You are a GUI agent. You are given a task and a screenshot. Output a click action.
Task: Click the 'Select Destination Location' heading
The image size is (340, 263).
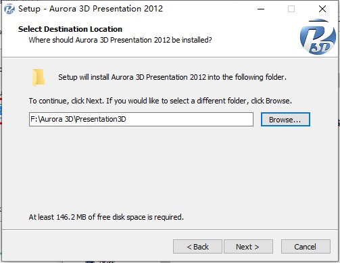[x=70, y=29]
